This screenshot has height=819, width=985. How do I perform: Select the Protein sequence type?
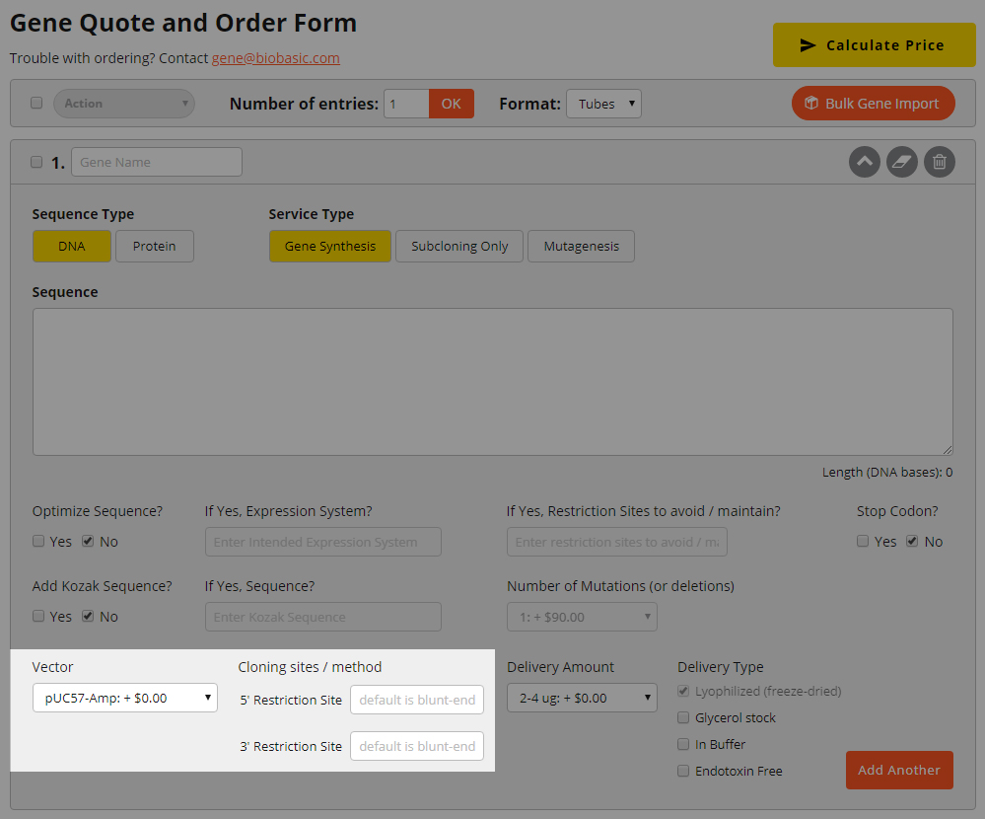tap(155, 247)
